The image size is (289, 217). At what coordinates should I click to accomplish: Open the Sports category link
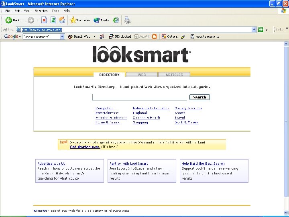[x=180, y=113]
